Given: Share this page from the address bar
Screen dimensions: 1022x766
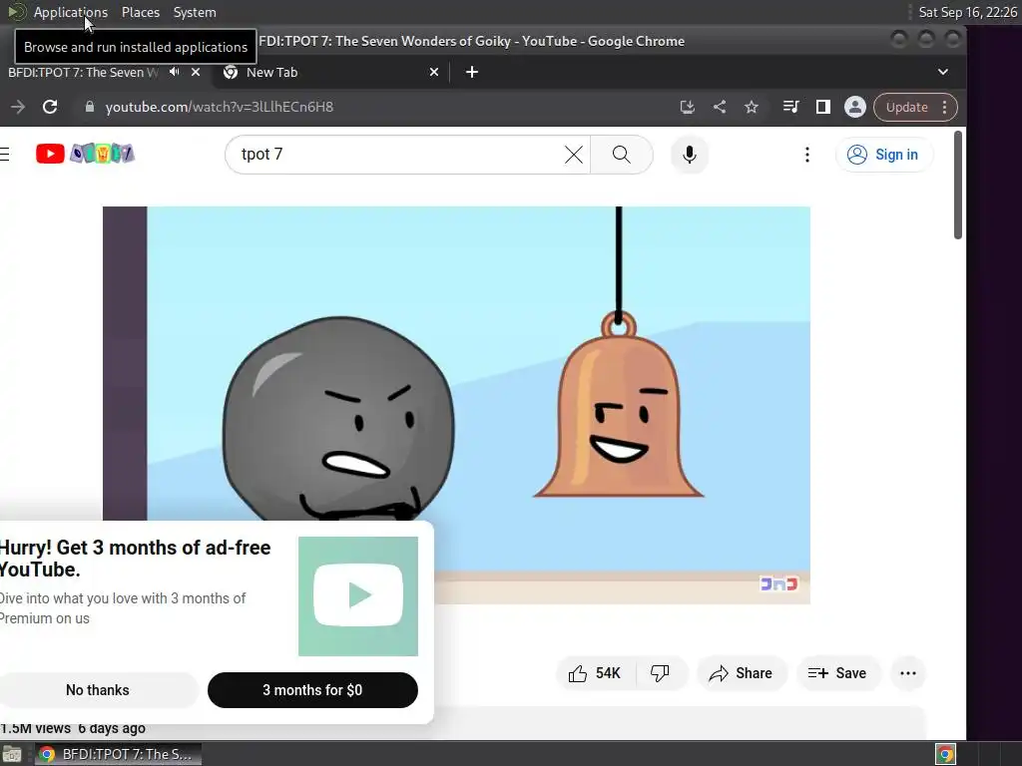Looking at the screenshot, I should click(x=720, y=107).
